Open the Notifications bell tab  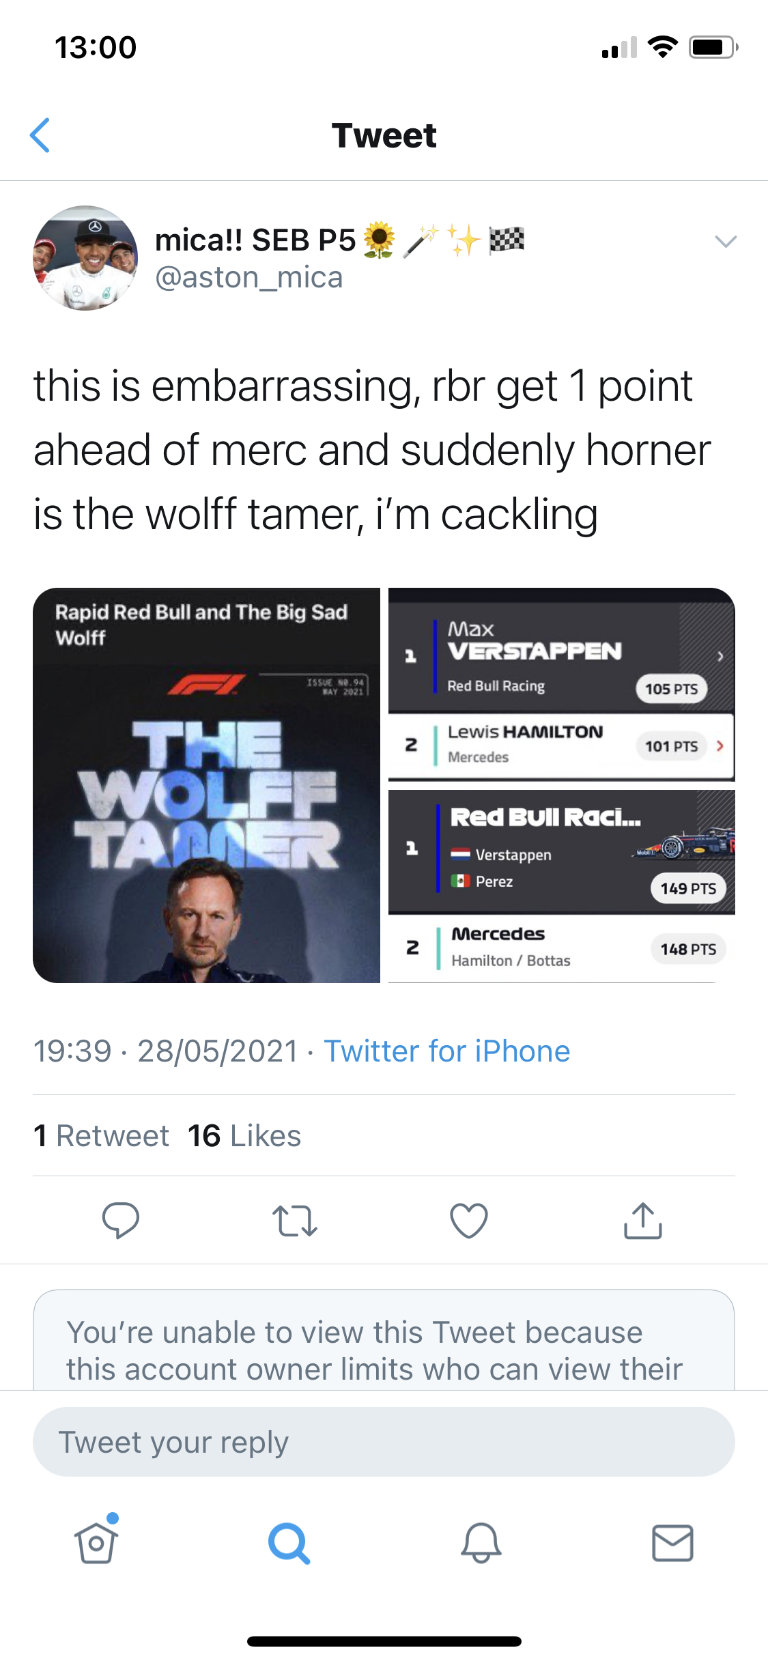(481, 1543)
